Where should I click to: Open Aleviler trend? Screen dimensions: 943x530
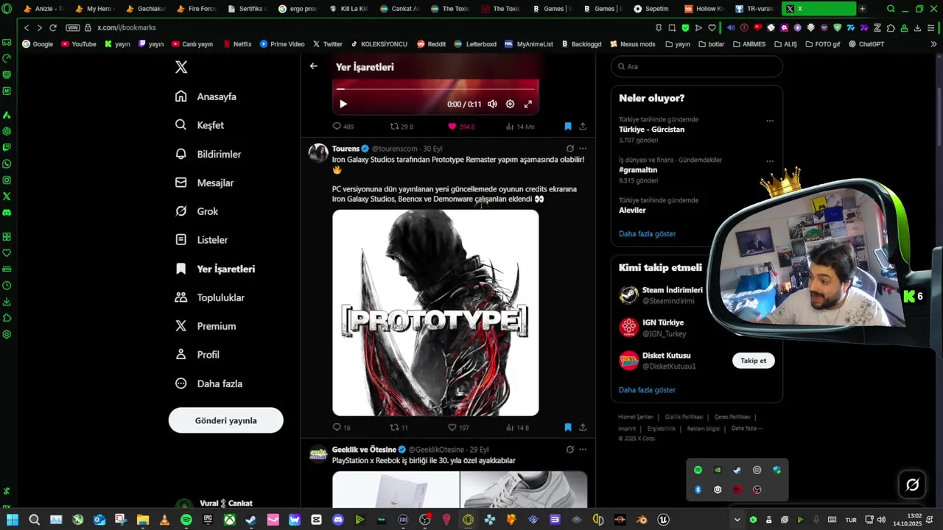click(634, 210)
